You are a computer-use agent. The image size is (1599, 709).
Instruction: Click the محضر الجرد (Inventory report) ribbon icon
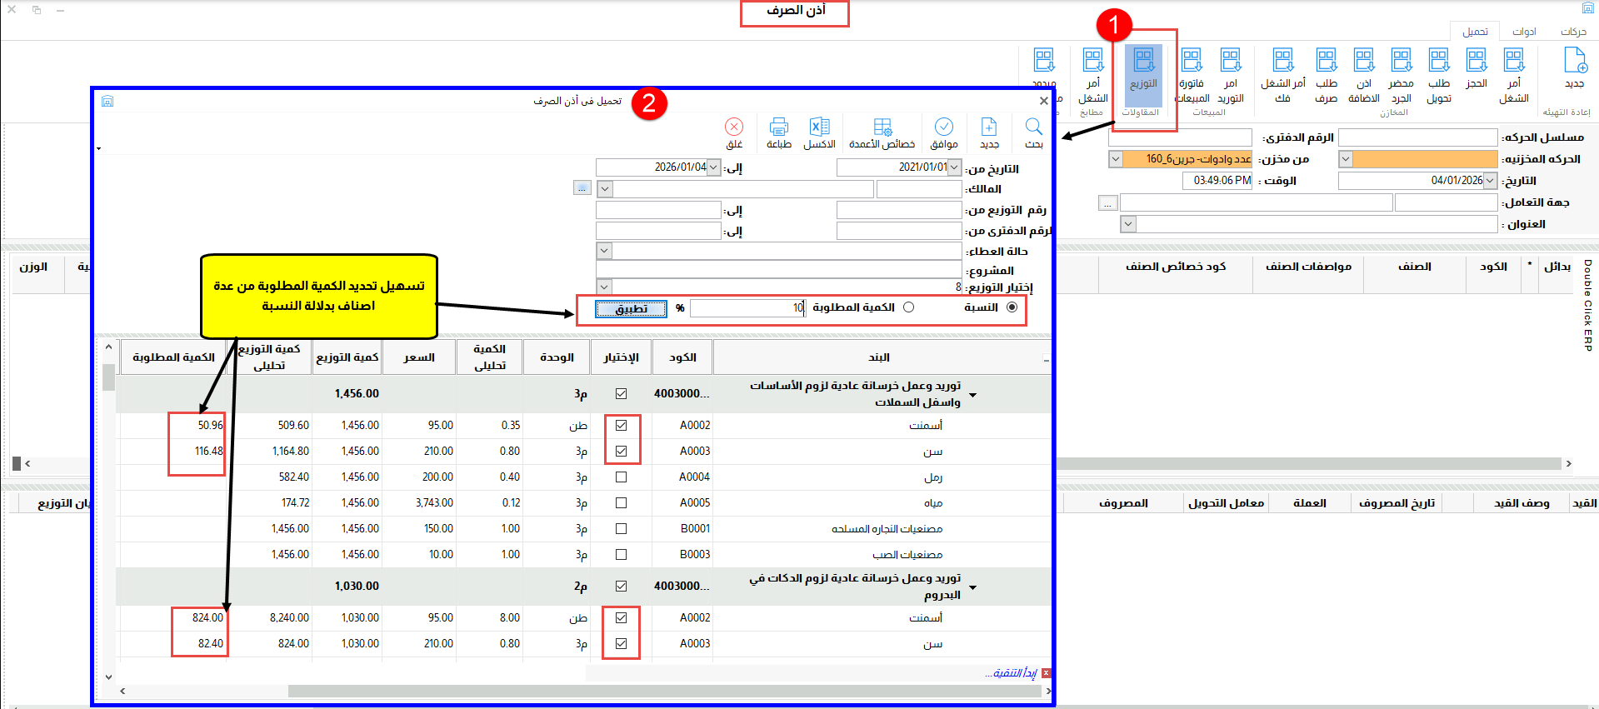[x=1401, y=68]
